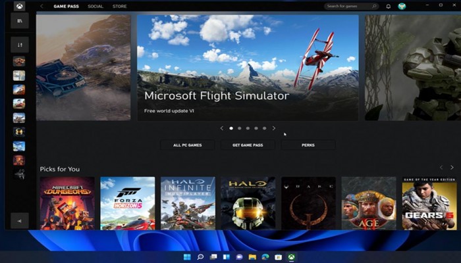This screenshot has width=461, height=263.
Task: Show the previous featured banner with left chevron
Action: 222,128
